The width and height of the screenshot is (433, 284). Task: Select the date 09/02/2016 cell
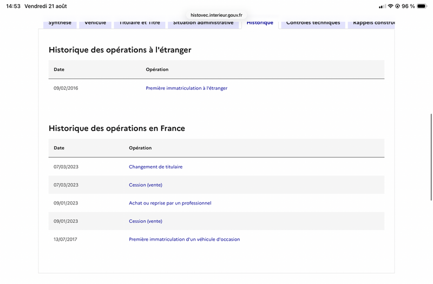(65, 88)
